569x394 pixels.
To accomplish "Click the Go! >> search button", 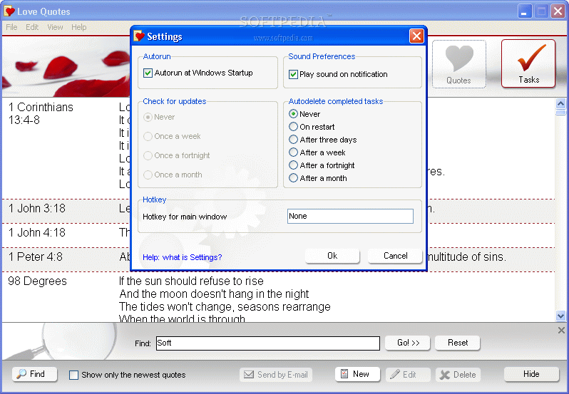I will 408,343.
